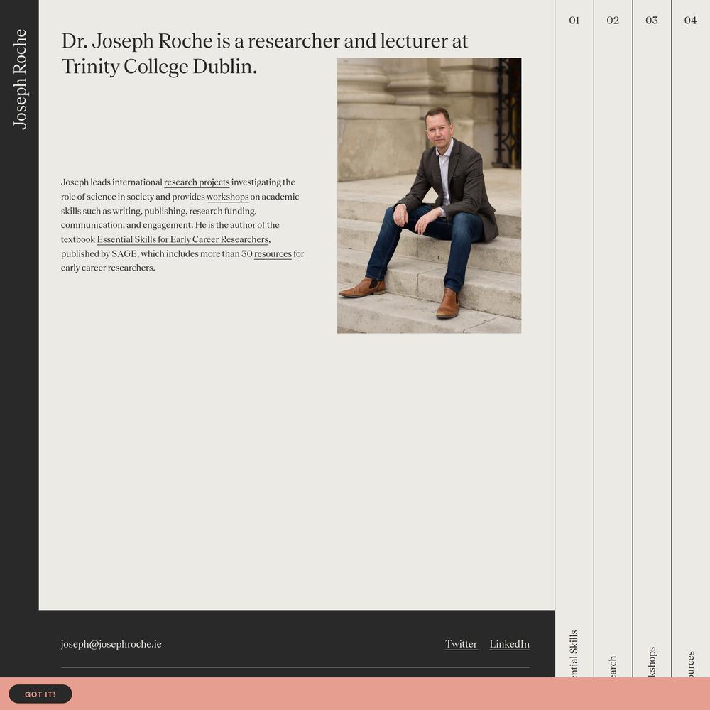Follow the resources link in paragraph
The image size is (710, 710).
[273, 254]
